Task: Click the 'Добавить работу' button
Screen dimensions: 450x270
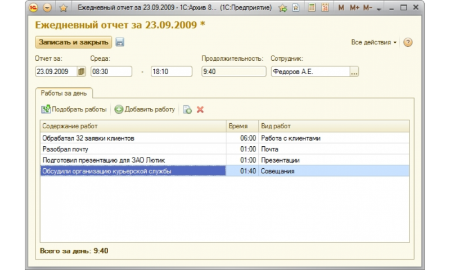Action: [x=145, y=110]
